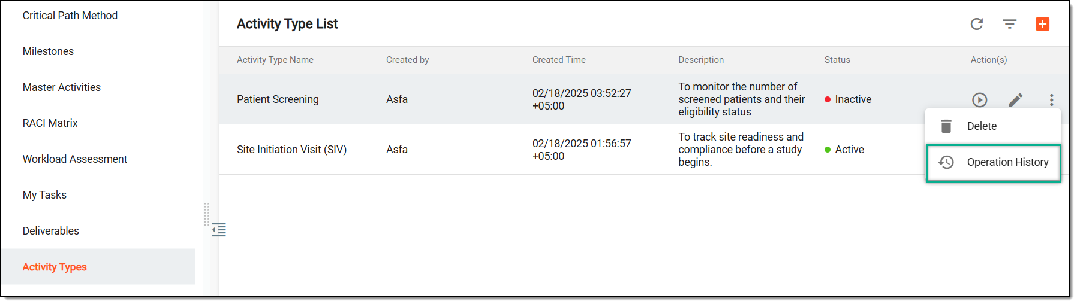Edit Patient Screening with pencil icon

click(1016, 100)
